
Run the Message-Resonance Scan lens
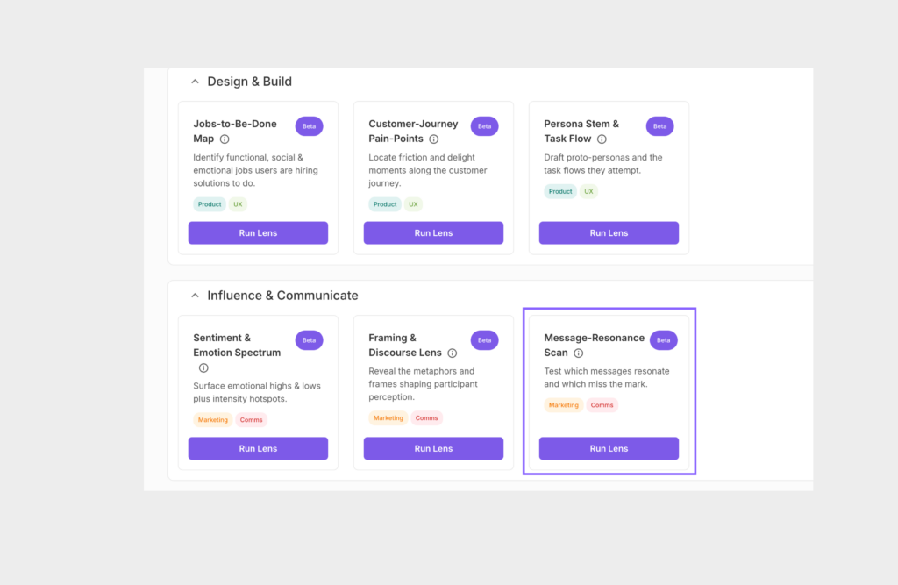(609, 448)
